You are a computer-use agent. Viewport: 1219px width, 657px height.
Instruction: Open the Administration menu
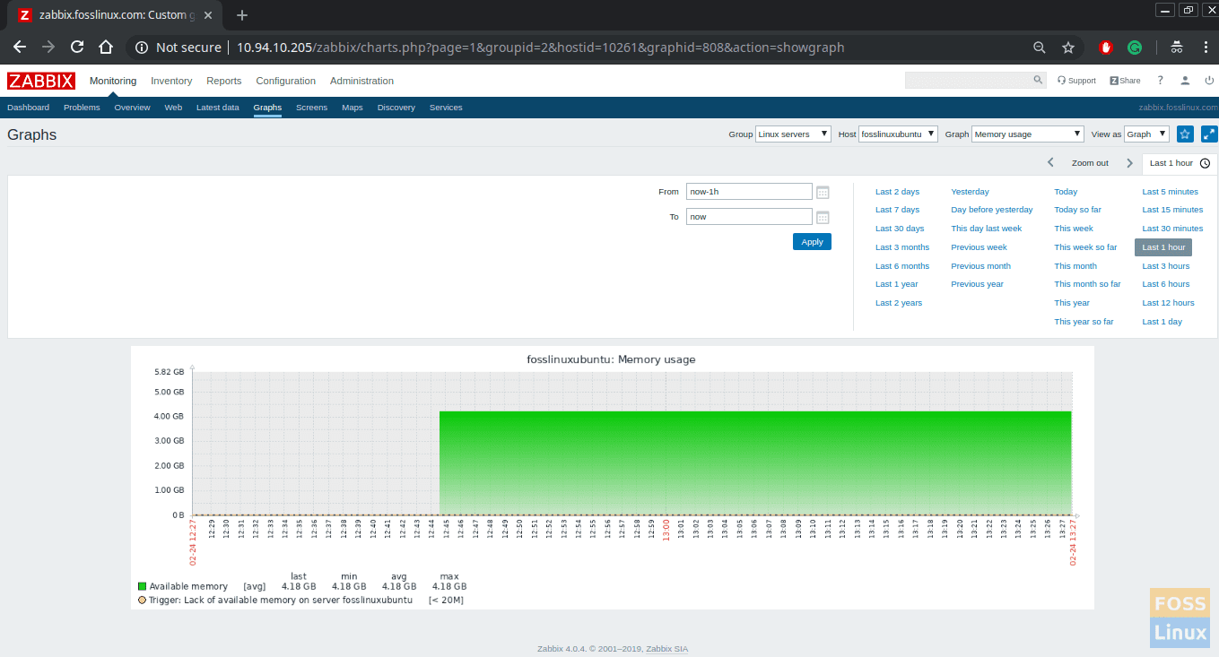(x=361, y=81)
